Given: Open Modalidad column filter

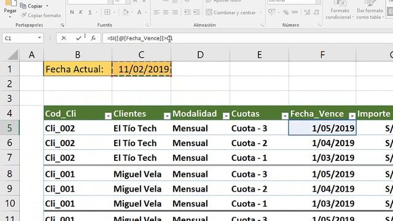Looking at the screenshot, I should [x=226, y=116].
